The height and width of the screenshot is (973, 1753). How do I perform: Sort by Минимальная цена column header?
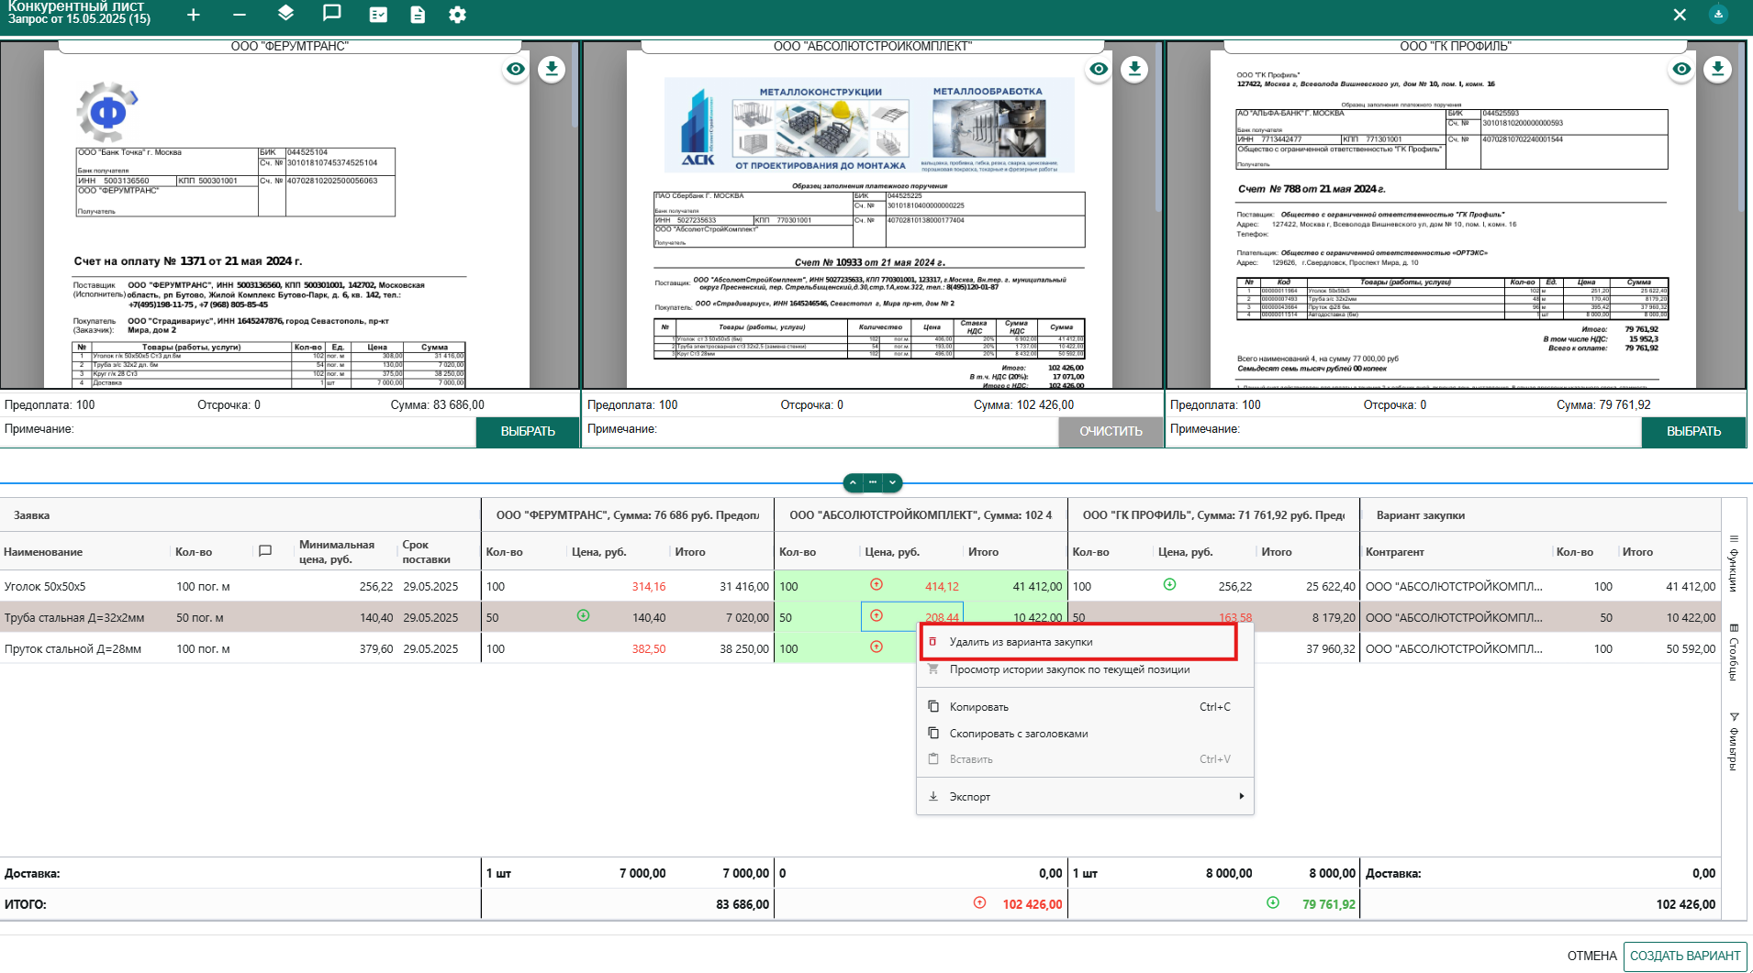pyautogui.click(x=337, y=552)
